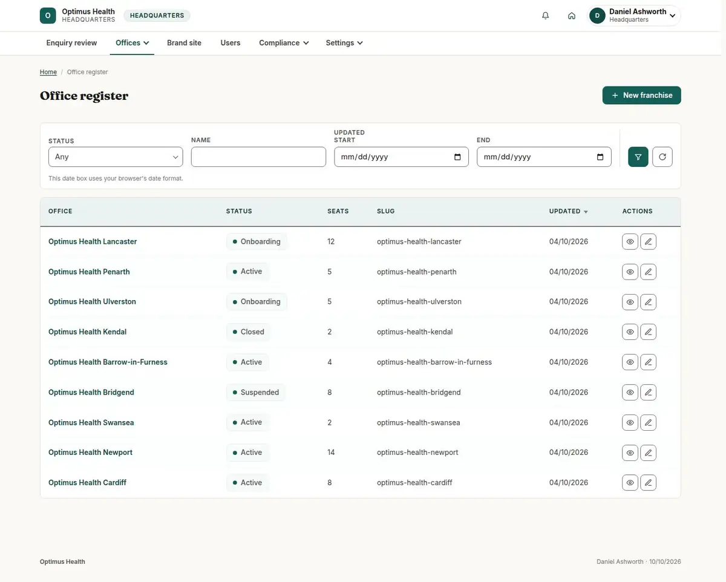Edit Optimus Health Newport with pencil icon

click(x=648, y=453)
